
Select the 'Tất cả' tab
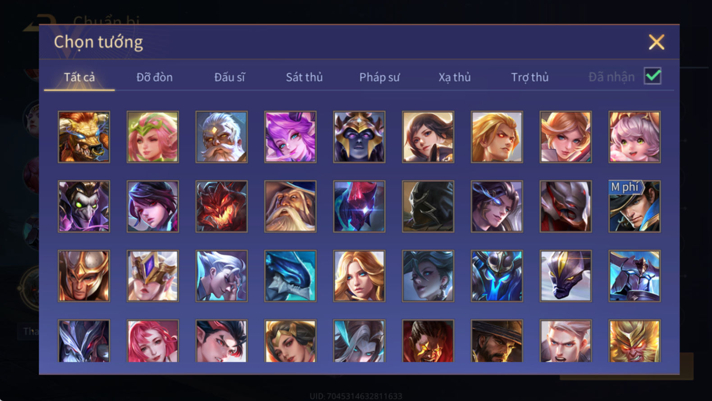[x=79, y=77]
